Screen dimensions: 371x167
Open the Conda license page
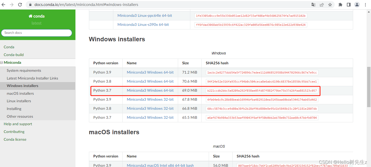[15, 139]
